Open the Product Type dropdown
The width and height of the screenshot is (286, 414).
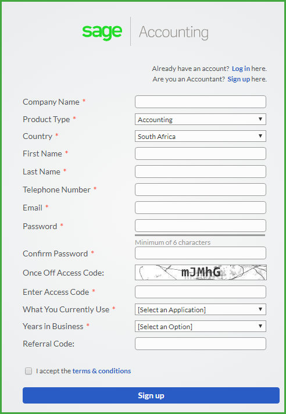tap(201, 119)
